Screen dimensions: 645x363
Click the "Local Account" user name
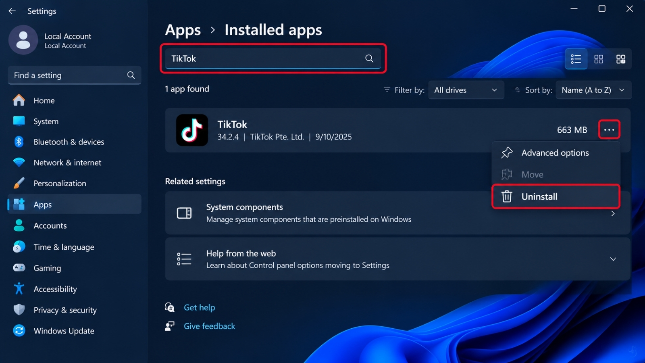tap(68, 36)
